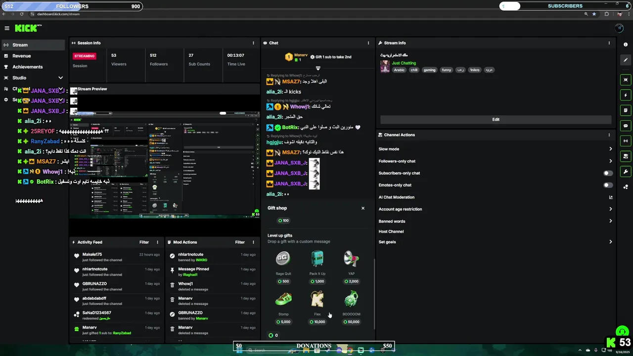This screenshot has width=633, height=356.
Task: Toggle Subscribers-only chat switch
Action: [x=608, y=173]
